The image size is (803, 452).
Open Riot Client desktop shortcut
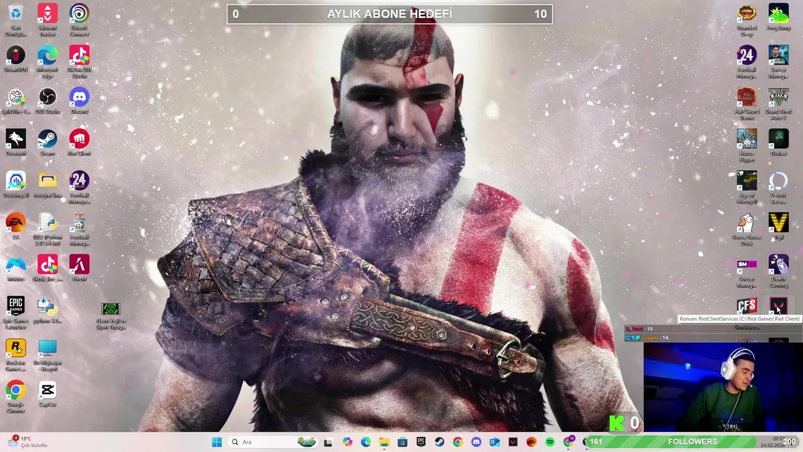[x=79, y=143]
